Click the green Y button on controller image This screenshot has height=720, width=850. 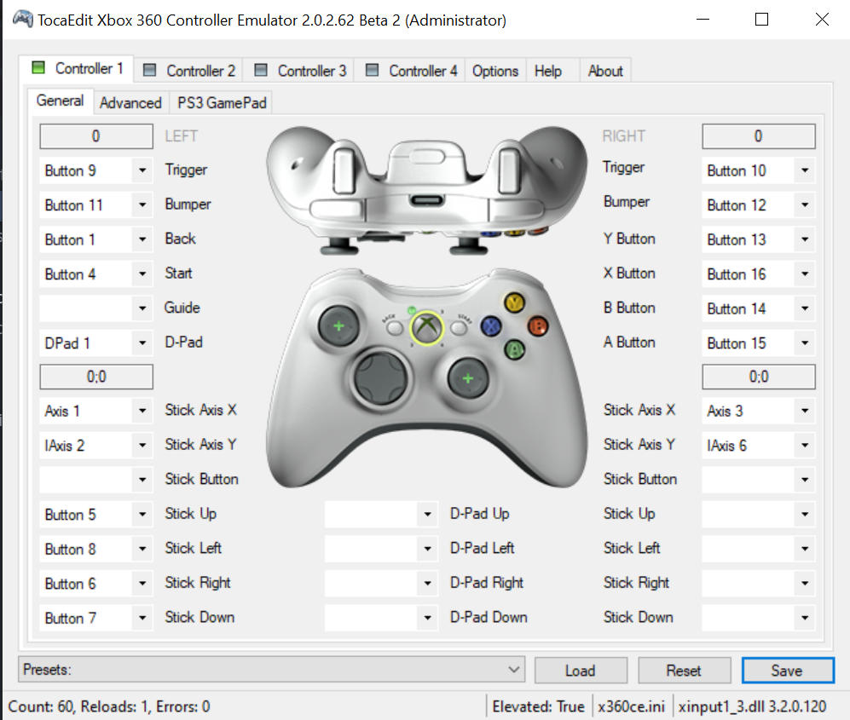pos(514,302)
